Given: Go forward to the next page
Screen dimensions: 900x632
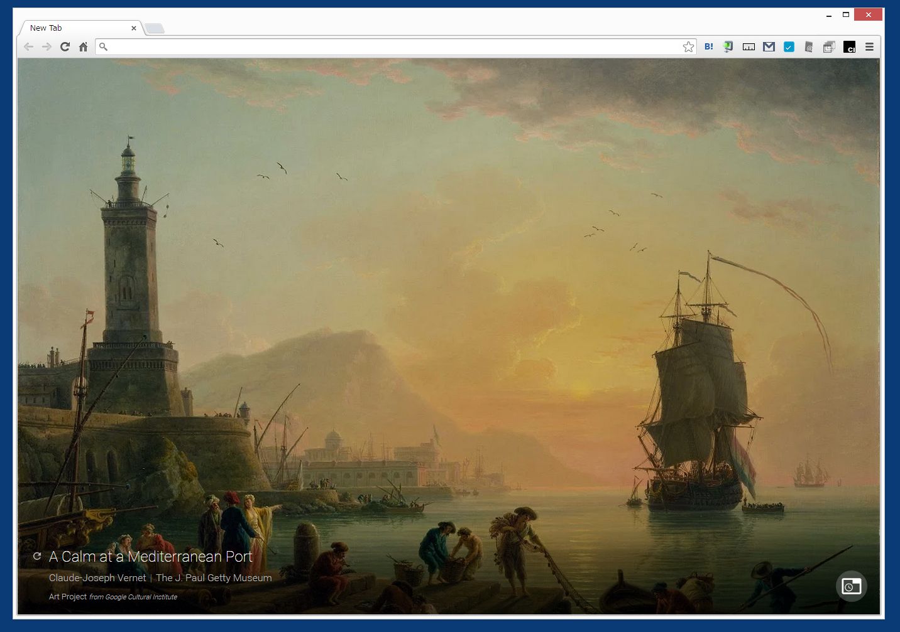Looking at the screenshot, I should (x=47, y=46).
